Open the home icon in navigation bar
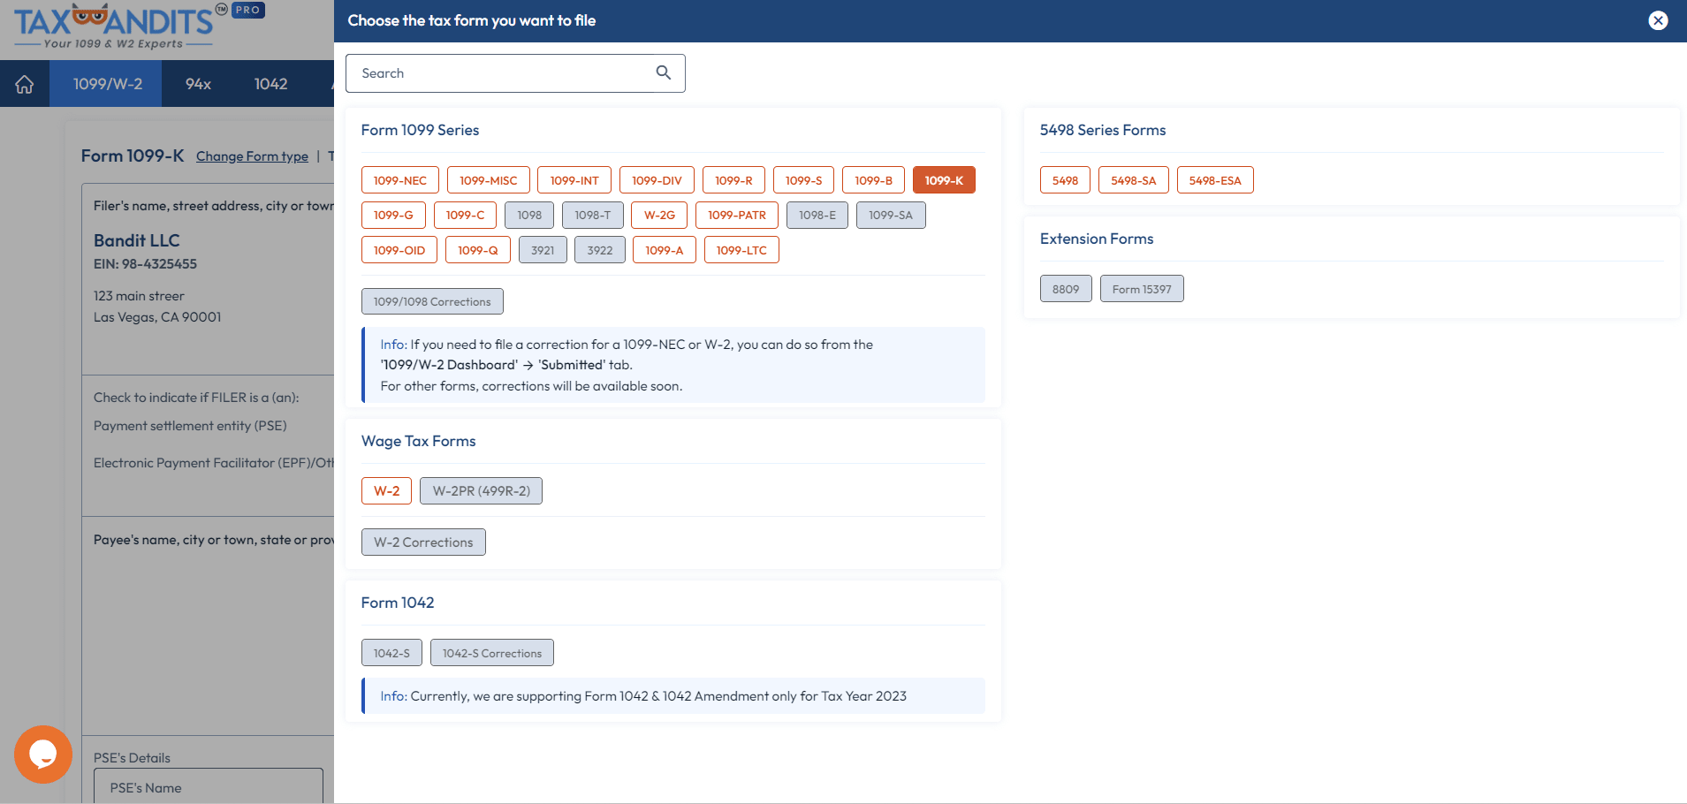1687x804 pixels. click(25, 84)
